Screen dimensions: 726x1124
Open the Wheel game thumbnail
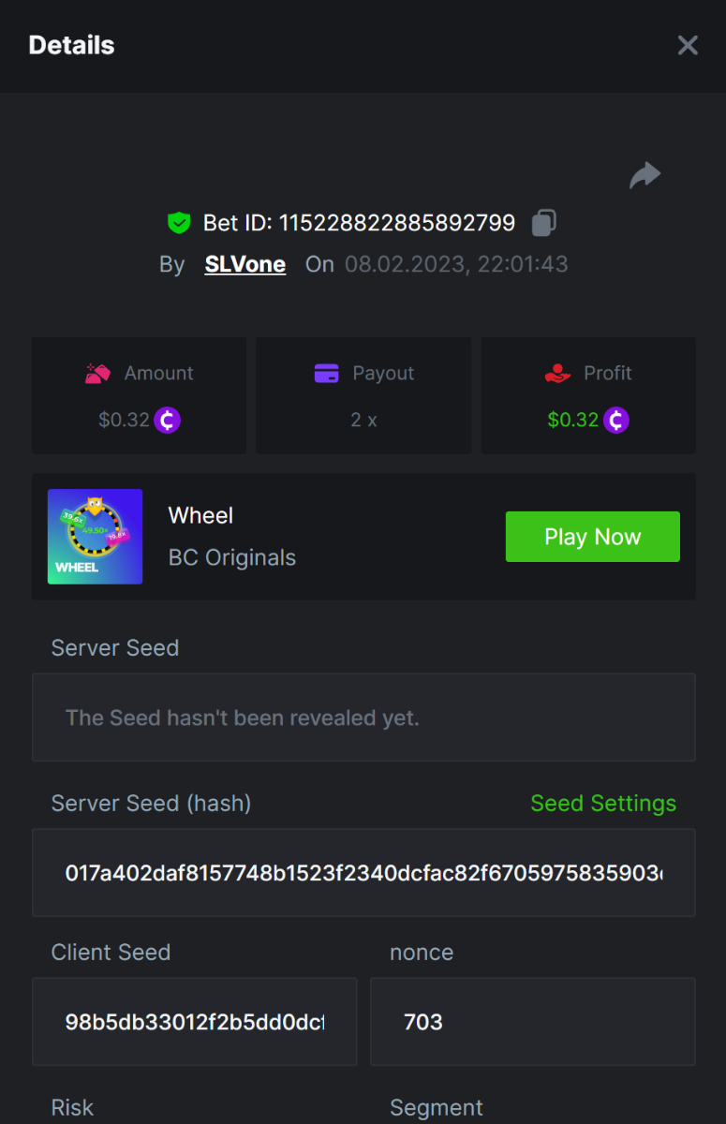coord(96,537)
